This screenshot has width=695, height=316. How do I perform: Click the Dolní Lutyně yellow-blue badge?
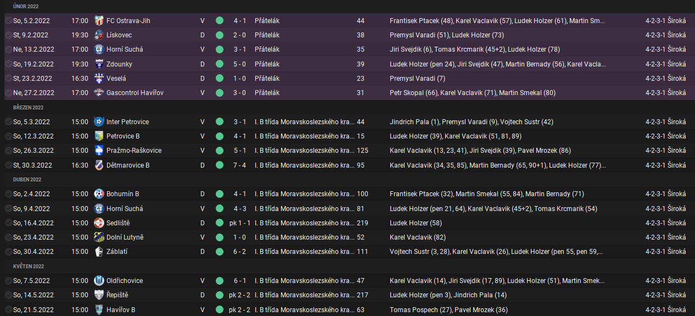[x=99, y=237]
